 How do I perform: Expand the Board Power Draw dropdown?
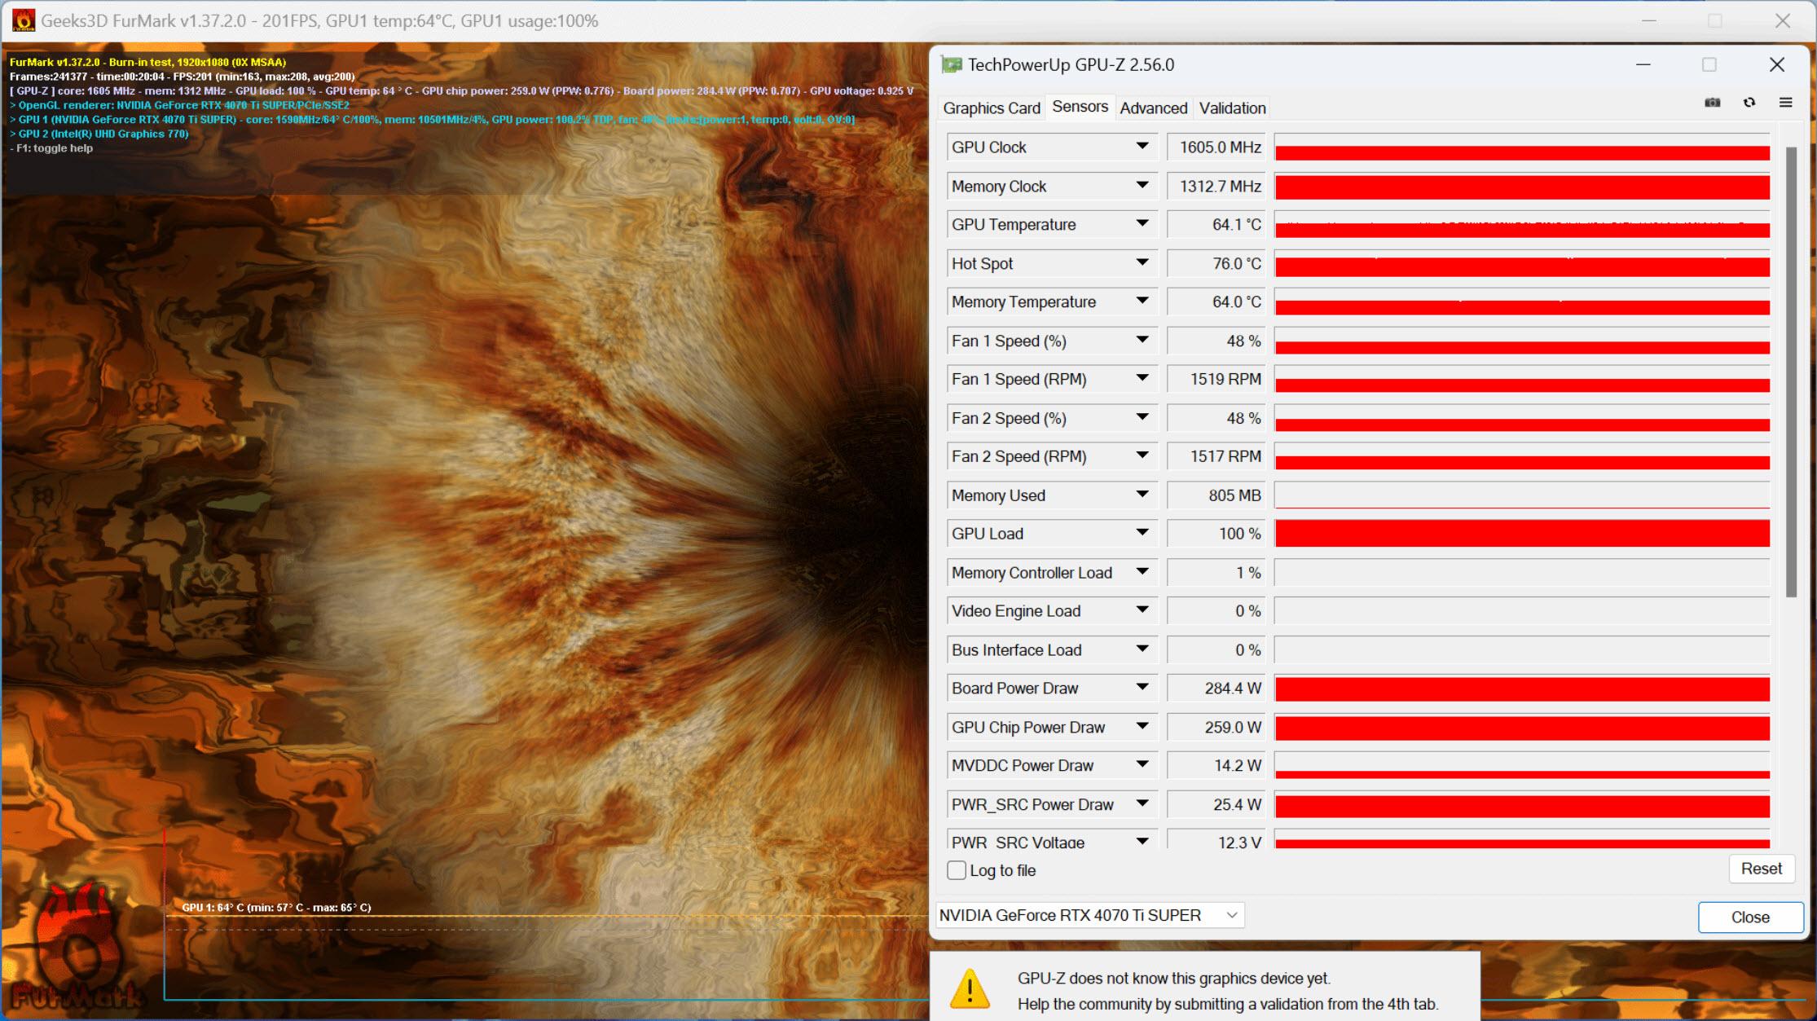1142,688
